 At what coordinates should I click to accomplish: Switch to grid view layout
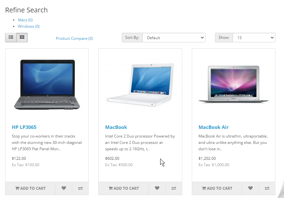22,37
